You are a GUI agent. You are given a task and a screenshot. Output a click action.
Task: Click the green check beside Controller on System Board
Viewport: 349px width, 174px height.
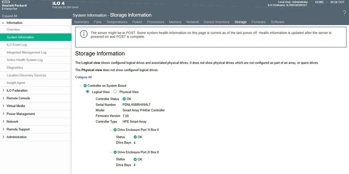coord(85,86)
